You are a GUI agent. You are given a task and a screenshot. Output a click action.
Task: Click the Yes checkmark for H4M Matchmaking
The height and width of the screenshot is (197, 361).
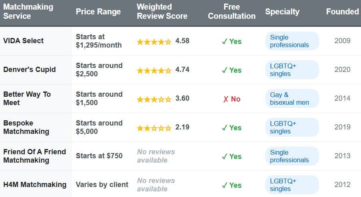pos(232,185)
